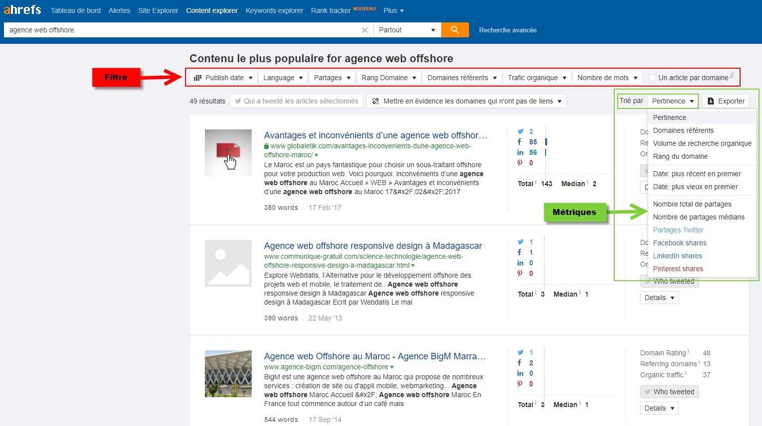Click the Referring domains info icon, BigM result
This screenshot has width=762, height=426.
[x=699, y=362]
